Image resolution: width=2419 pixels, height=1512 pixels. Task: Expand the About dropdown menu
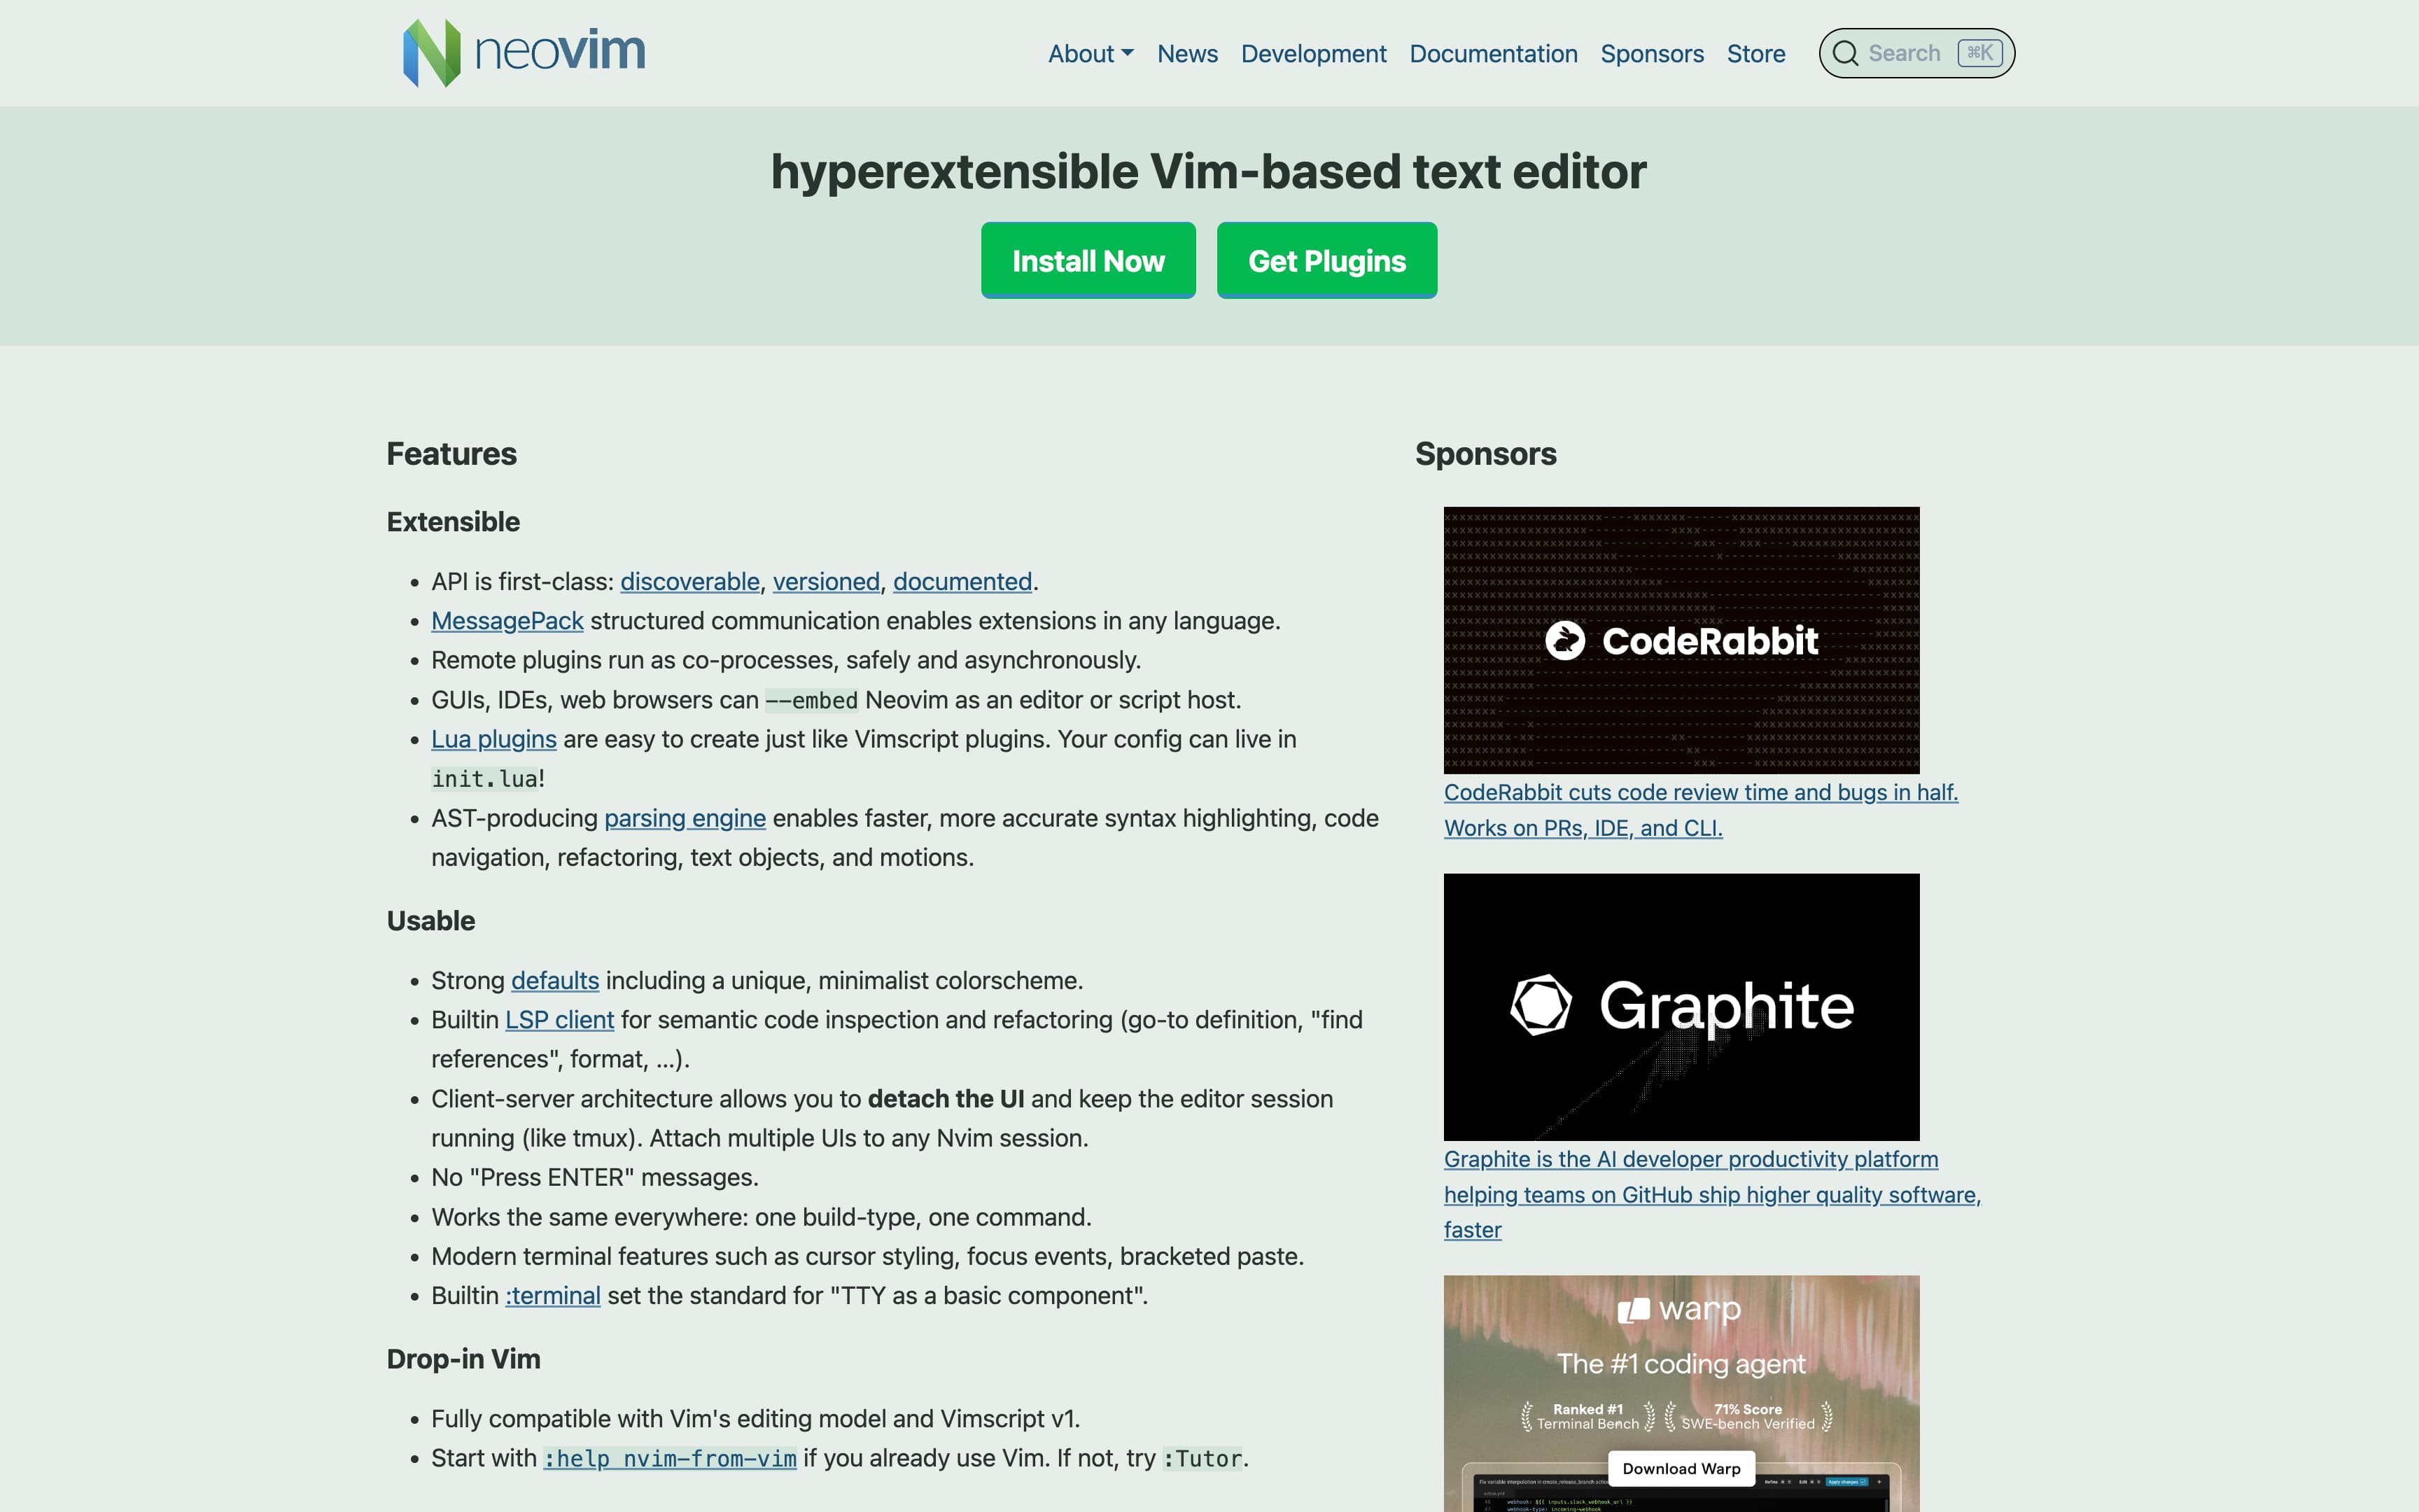click(x=1090, y=54)
